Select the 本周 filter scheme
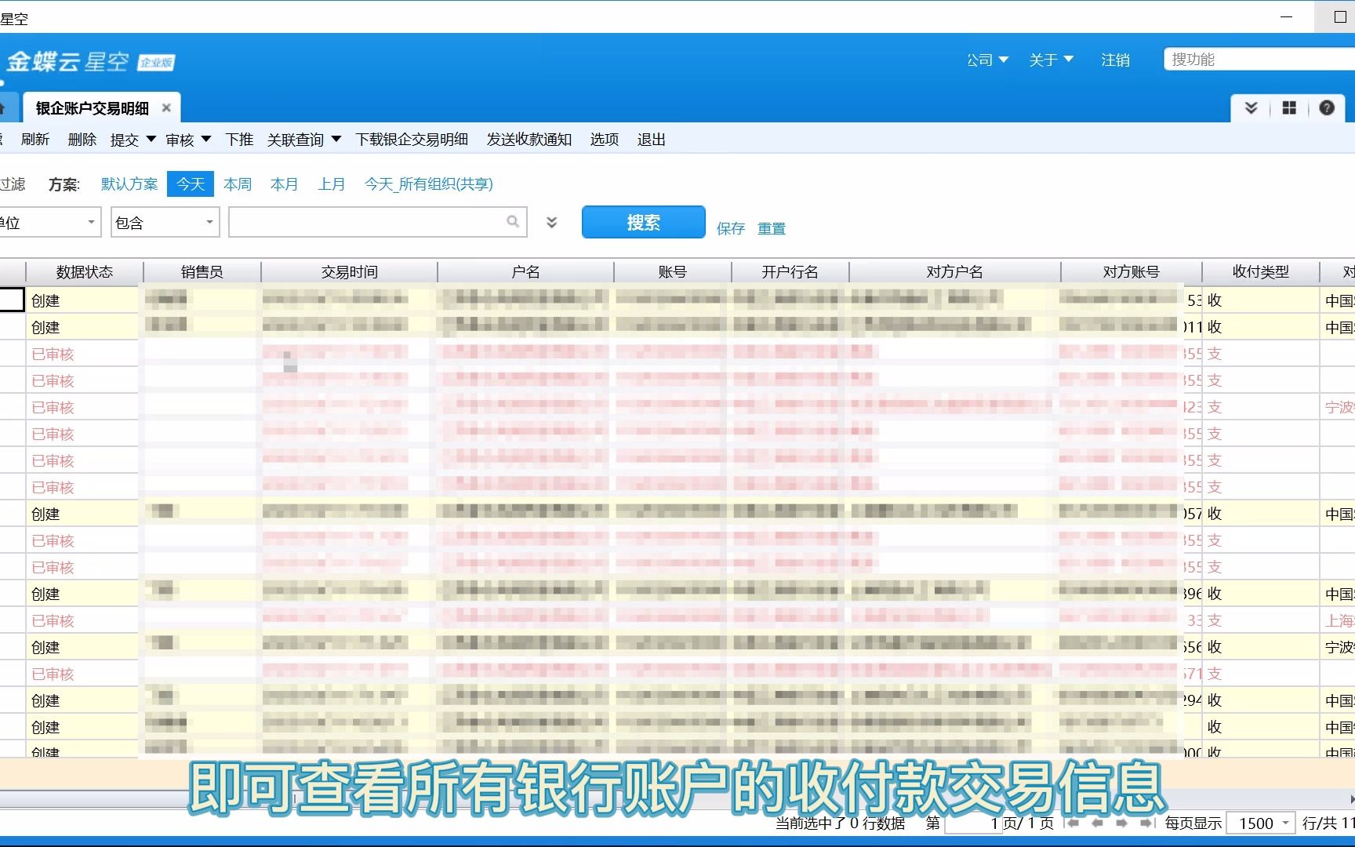The height and width of the screenshot is (847, 1355). [238, 184]
